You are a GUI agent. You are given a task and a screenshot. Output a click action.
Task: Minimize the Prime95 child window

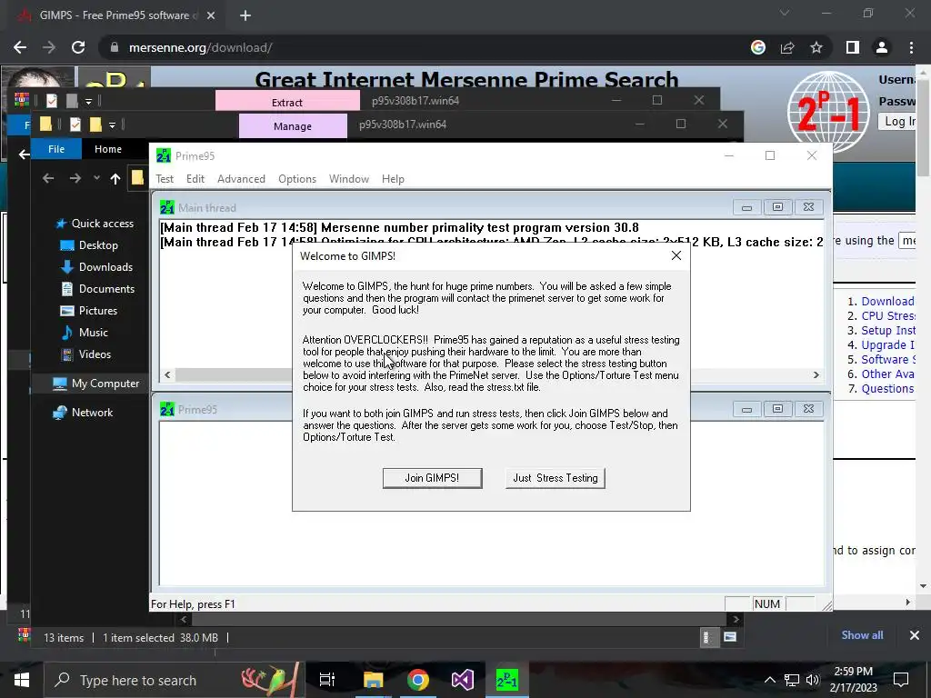pos(747,409)
